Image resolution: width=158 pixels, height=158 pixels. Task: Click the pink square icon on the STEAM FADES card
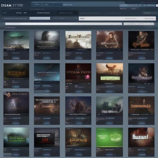[87, 77]
